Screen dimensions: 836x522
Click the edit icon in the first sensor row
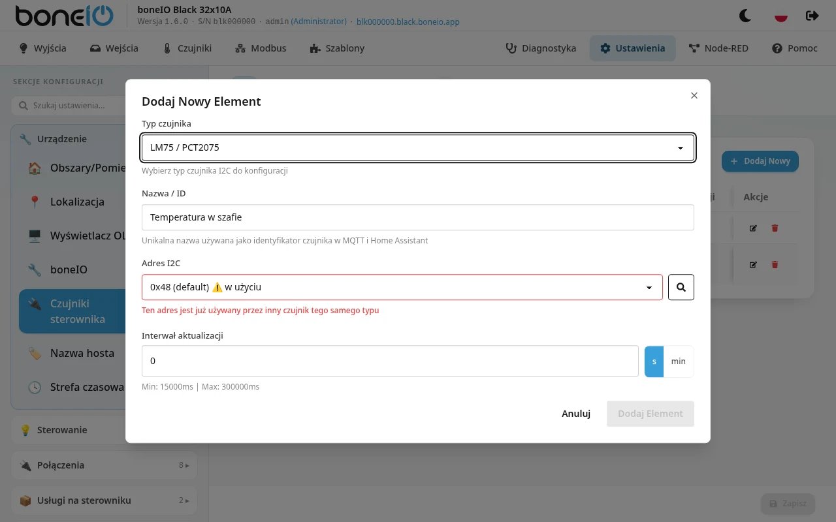click(x=753, y=228)
